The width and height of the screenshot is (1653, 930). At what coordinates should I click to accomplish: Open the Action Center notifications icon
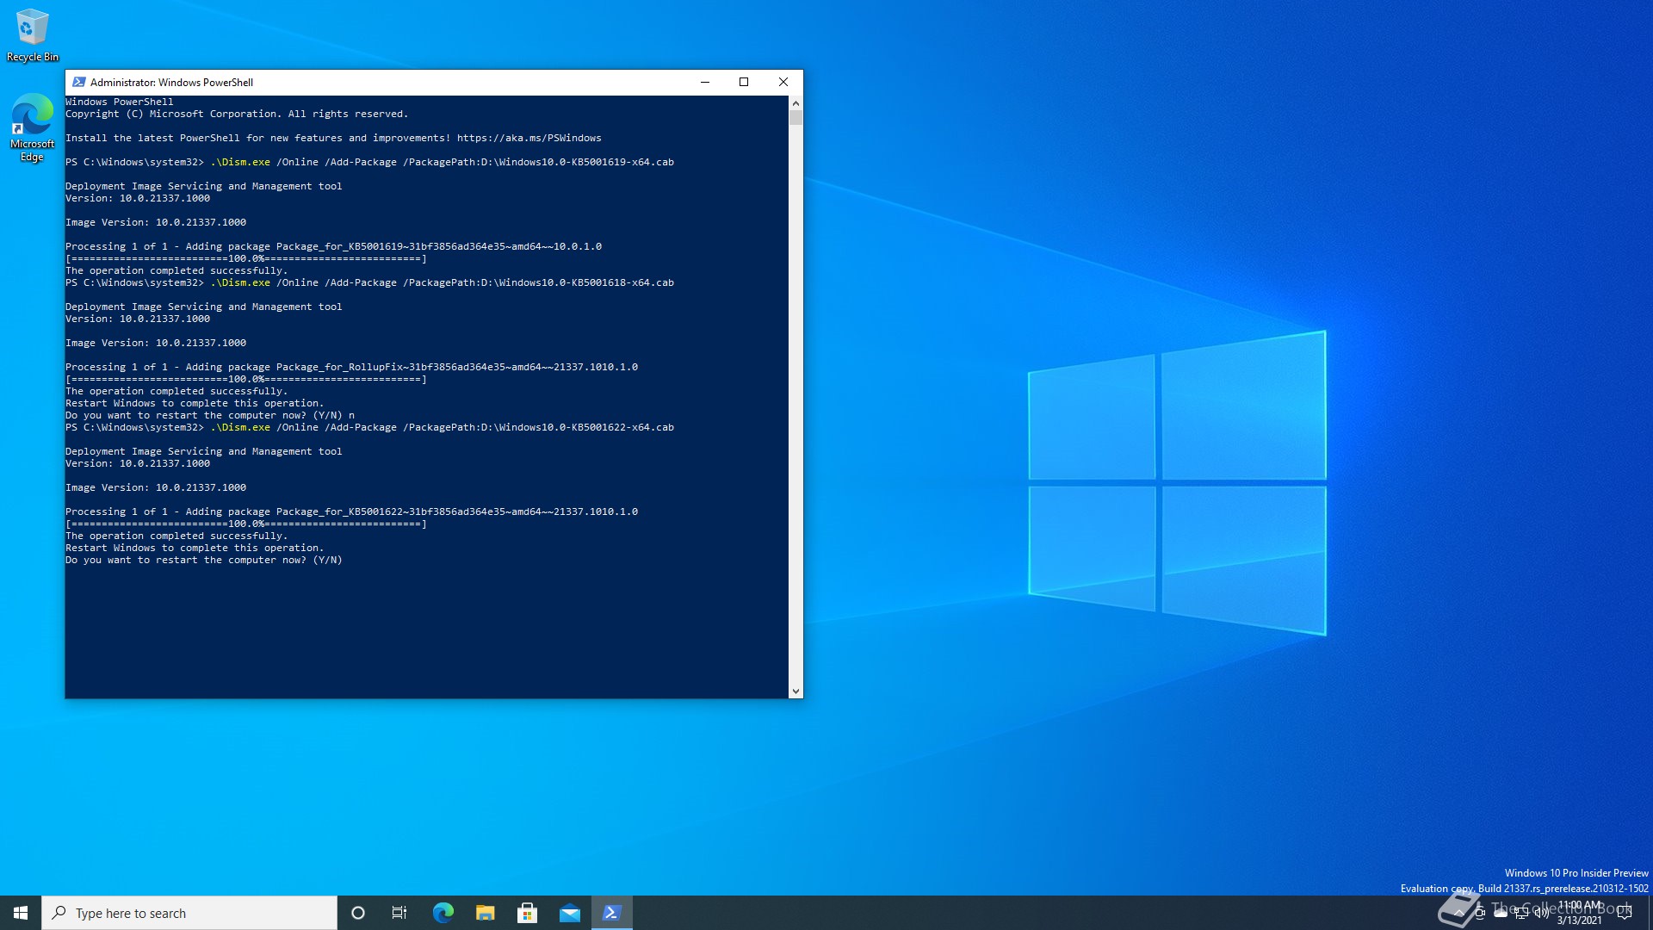pyautogui.click(x=1625, y=913)
